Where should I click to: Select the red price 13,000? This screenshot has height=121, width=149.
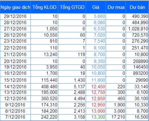(x=98, y=111)
